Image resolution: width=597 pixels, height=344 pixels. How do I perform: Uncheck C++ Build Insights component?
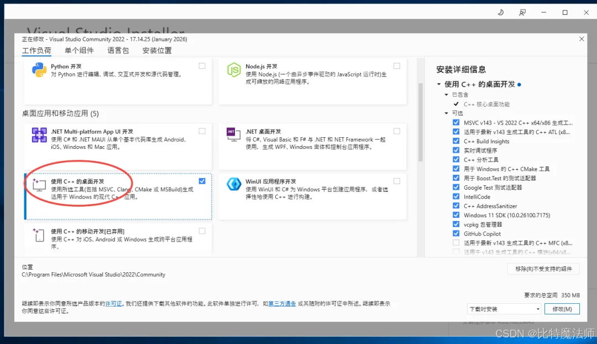455,141
